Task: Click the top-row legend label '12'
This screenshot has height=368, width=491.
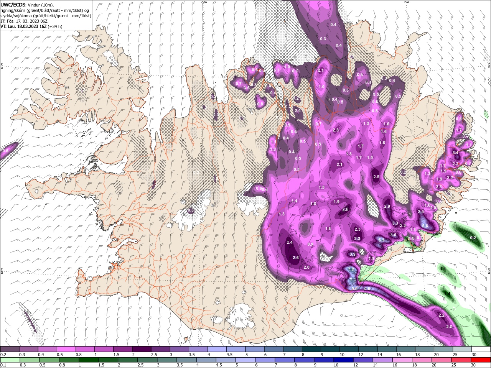Action: 361,355
